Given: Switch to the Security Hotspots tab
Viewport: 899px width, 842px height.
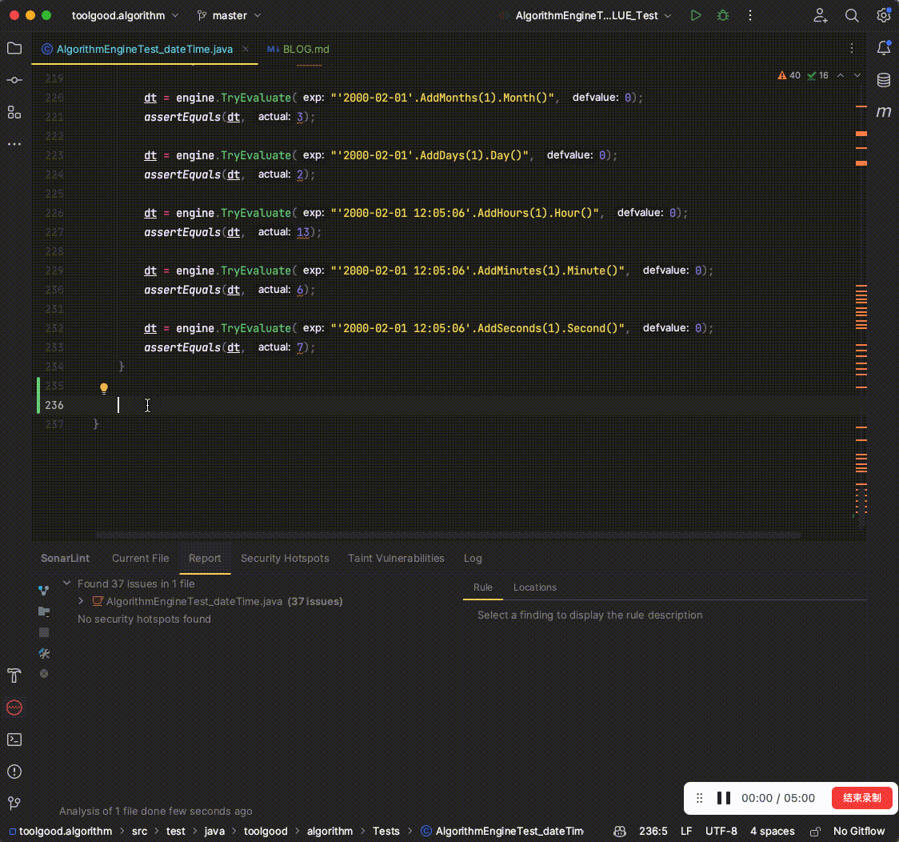Looking at the screenshot, I should (x=285, y=558).
